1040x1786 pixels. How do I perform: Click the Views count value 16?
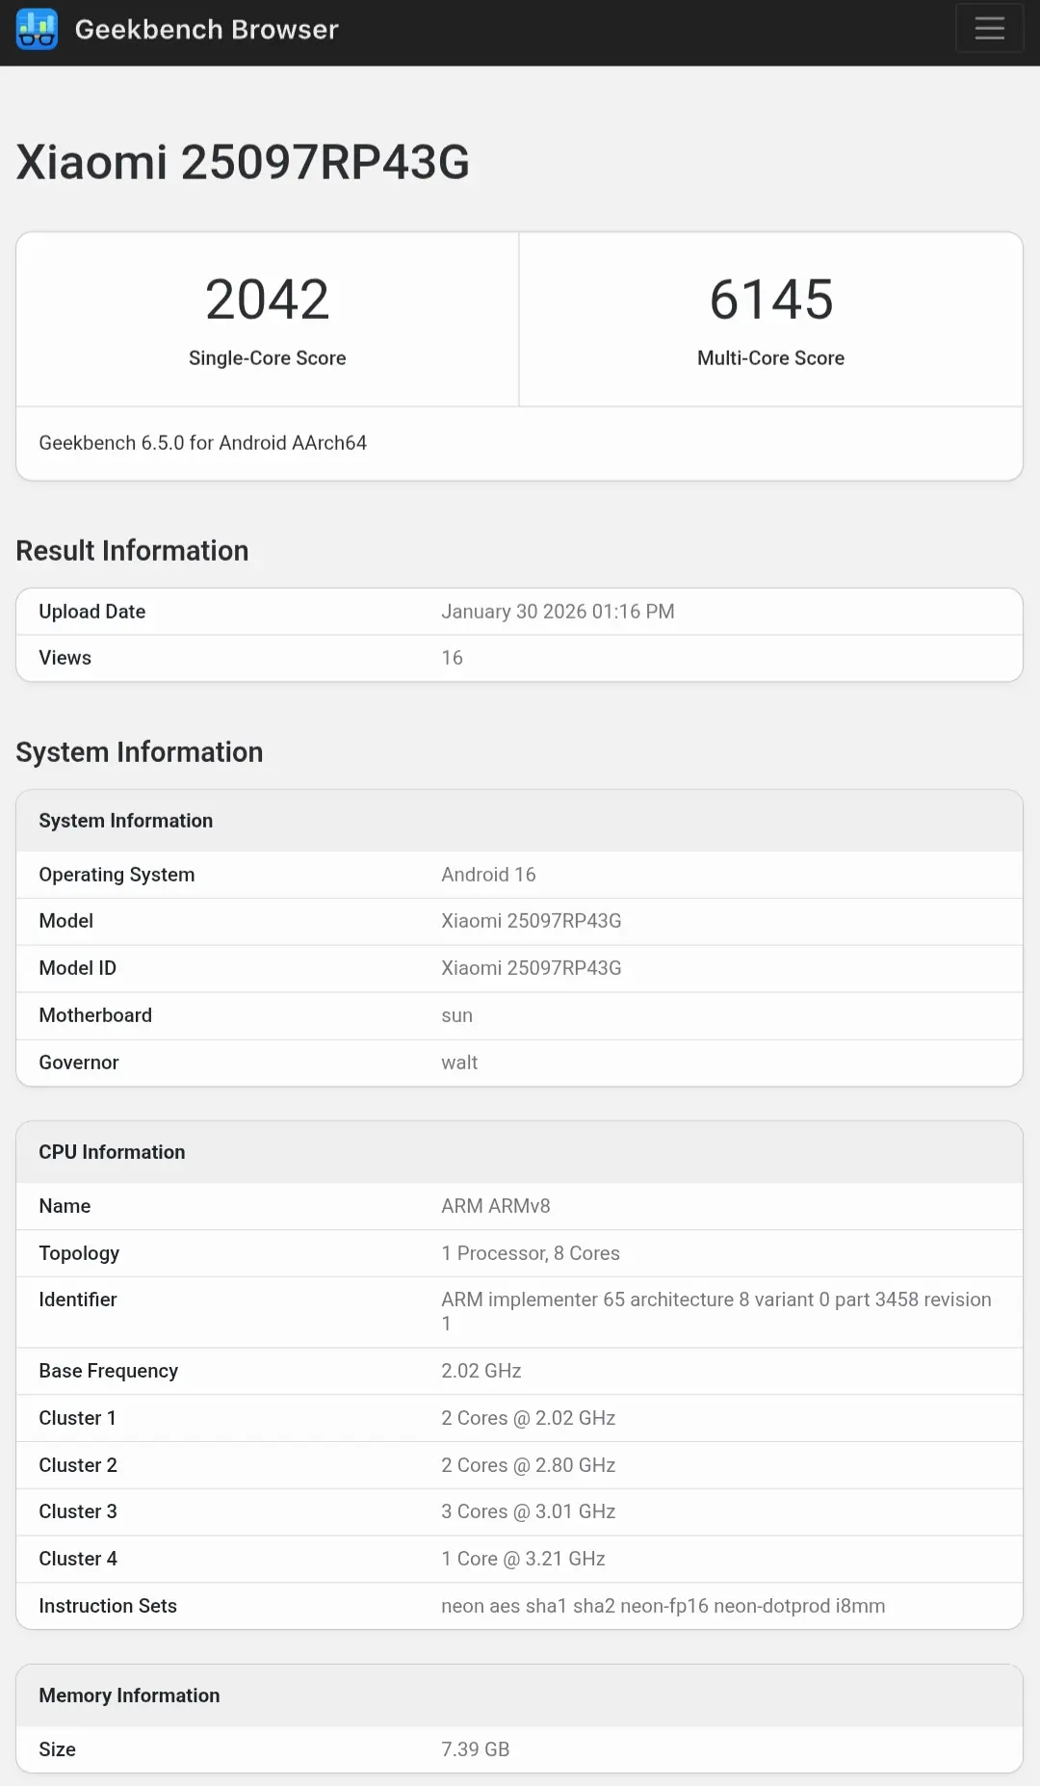pyautogui.click(x=452, y=658)
